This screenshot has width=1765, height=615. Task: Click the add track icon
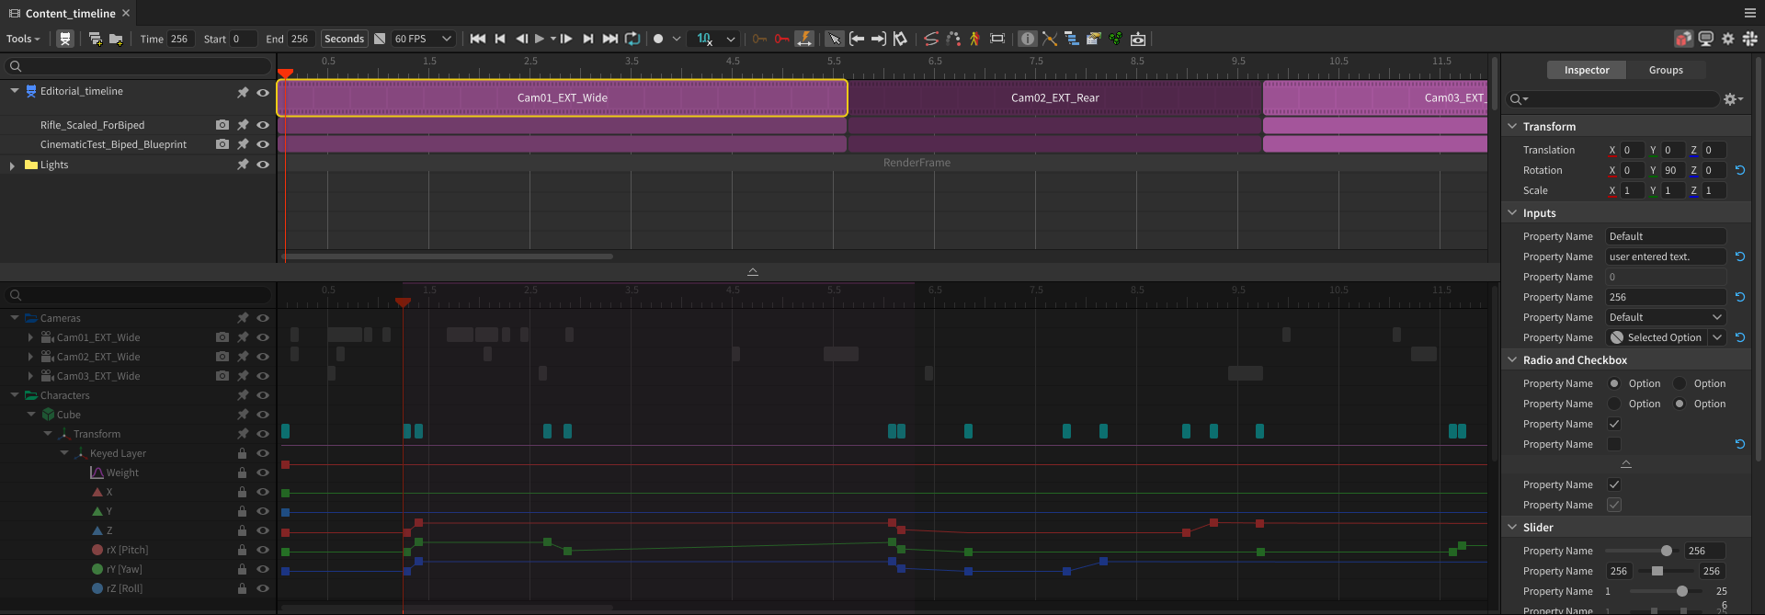coord(95,39)
